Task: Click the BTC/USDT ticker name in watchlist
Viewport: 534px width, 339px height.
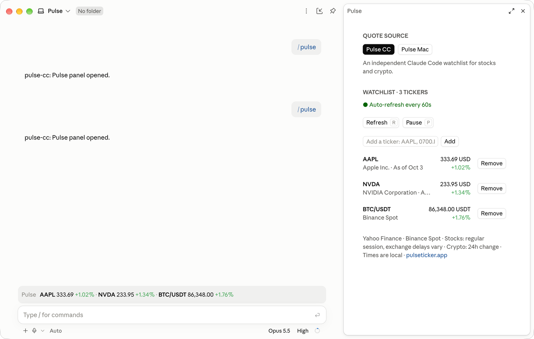Action: (377, 209)
